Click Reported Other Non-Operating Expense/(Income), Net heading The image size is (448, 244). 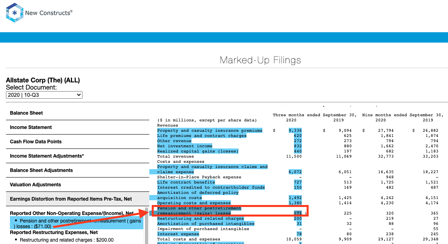pos(72,213)
